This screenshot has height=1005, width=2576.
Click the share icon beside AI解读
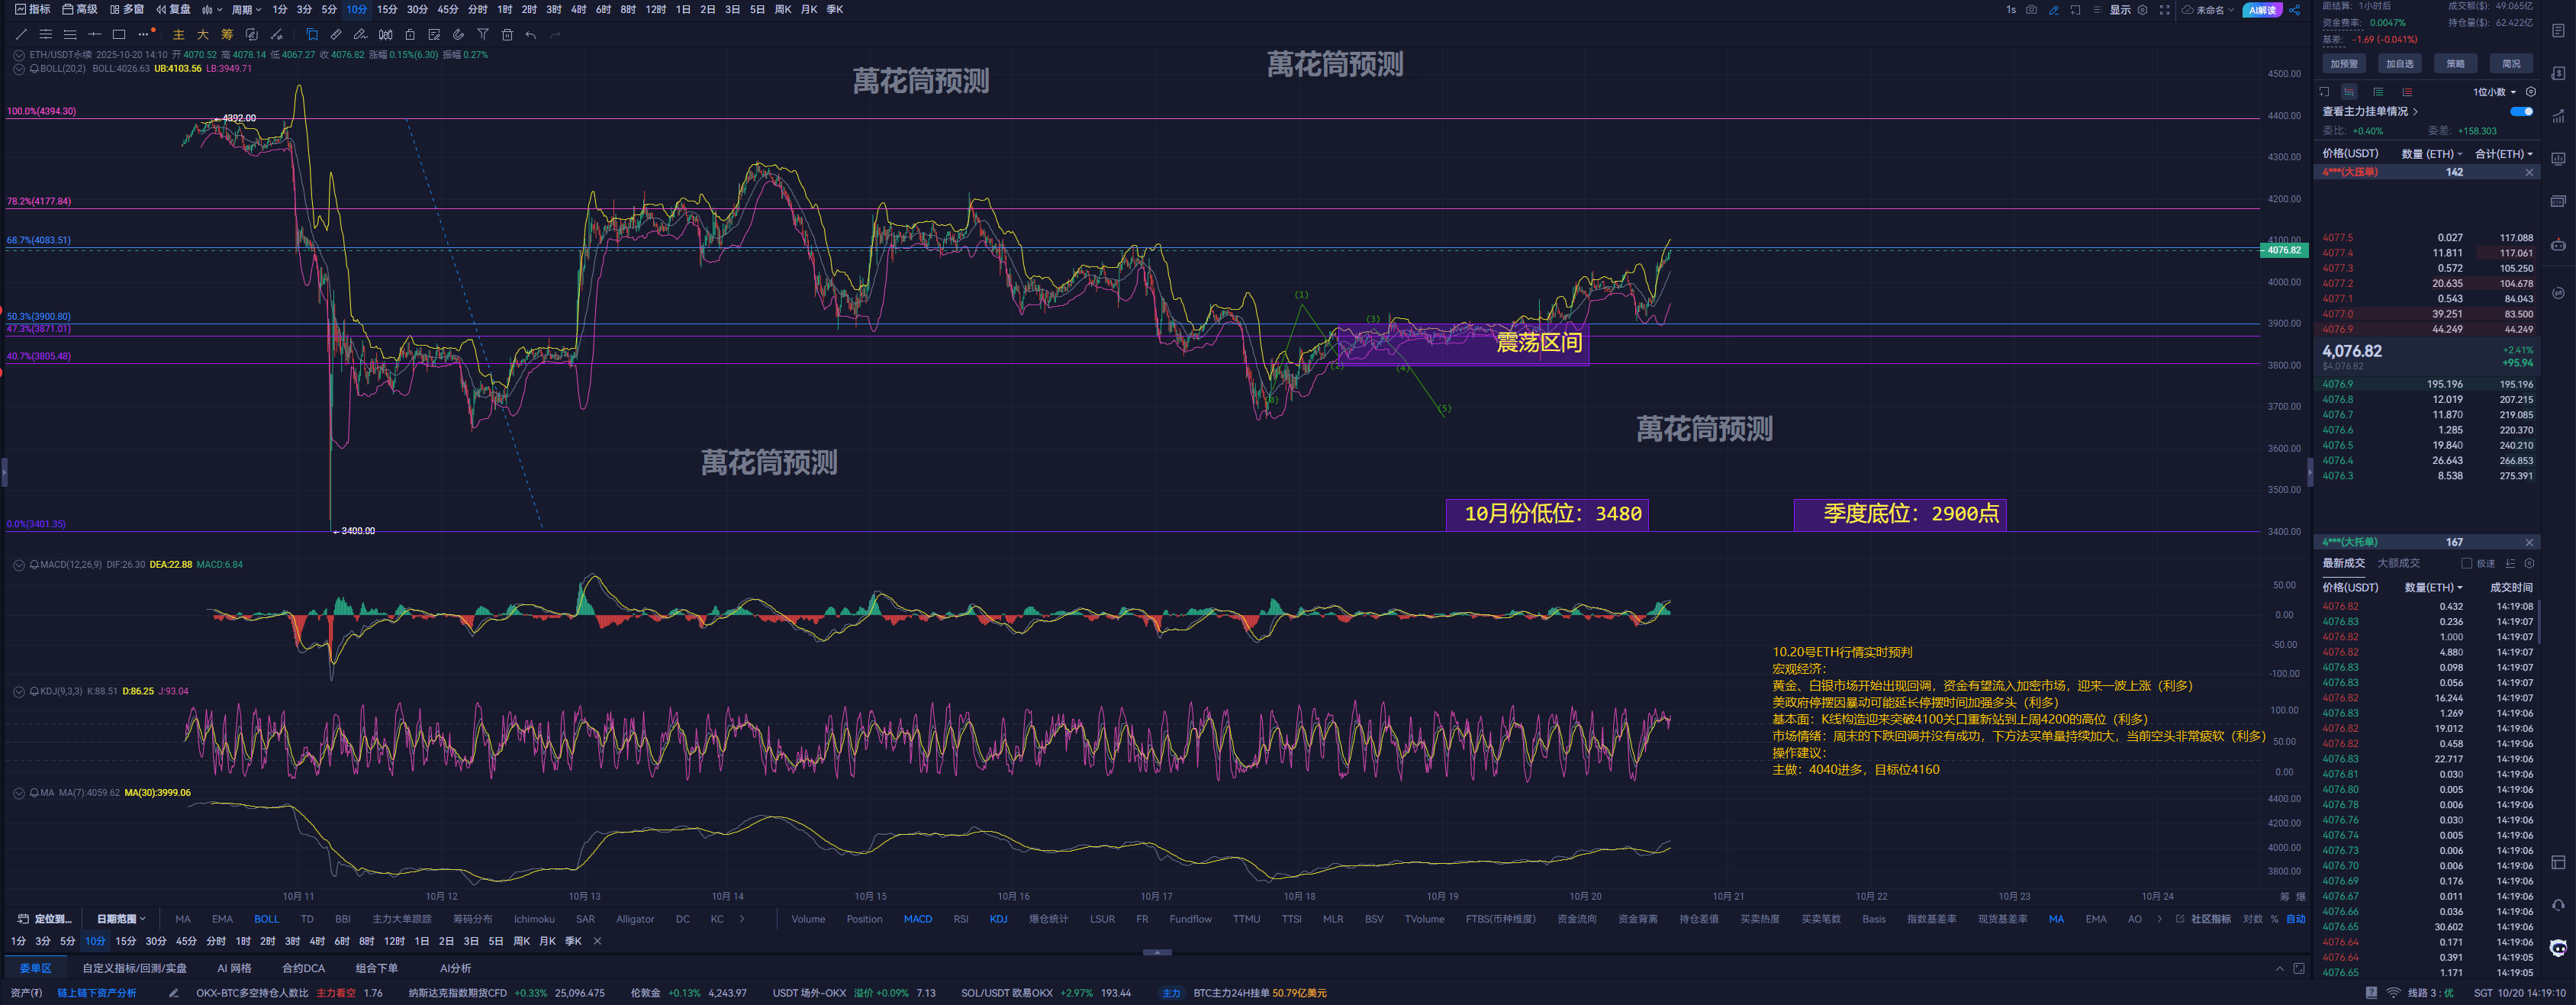click(x=2295, y=10)
